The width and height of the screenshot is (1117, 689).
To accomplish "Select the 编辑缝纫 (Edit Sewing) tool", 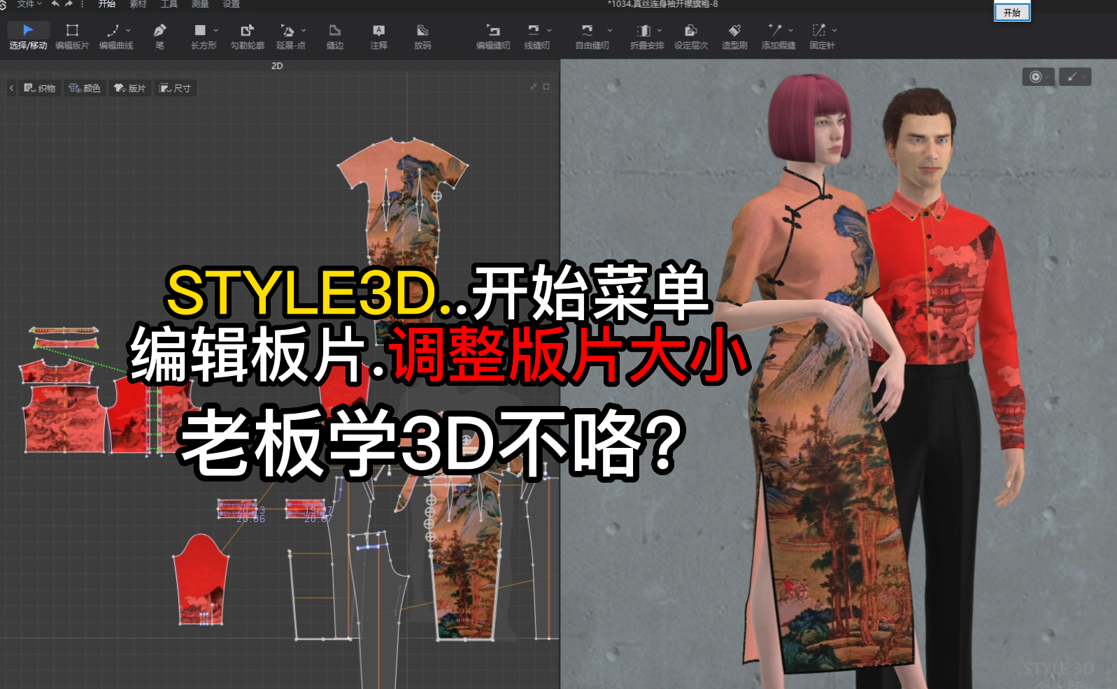I will pos(493,36).
